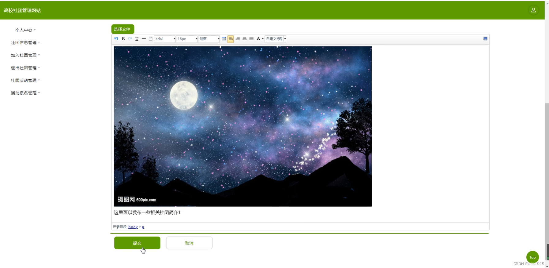Click the text 这里可以发布一些相关社团简介1
Image resolution: width=549 pixels, height=268 pixels.
[147, 212]
